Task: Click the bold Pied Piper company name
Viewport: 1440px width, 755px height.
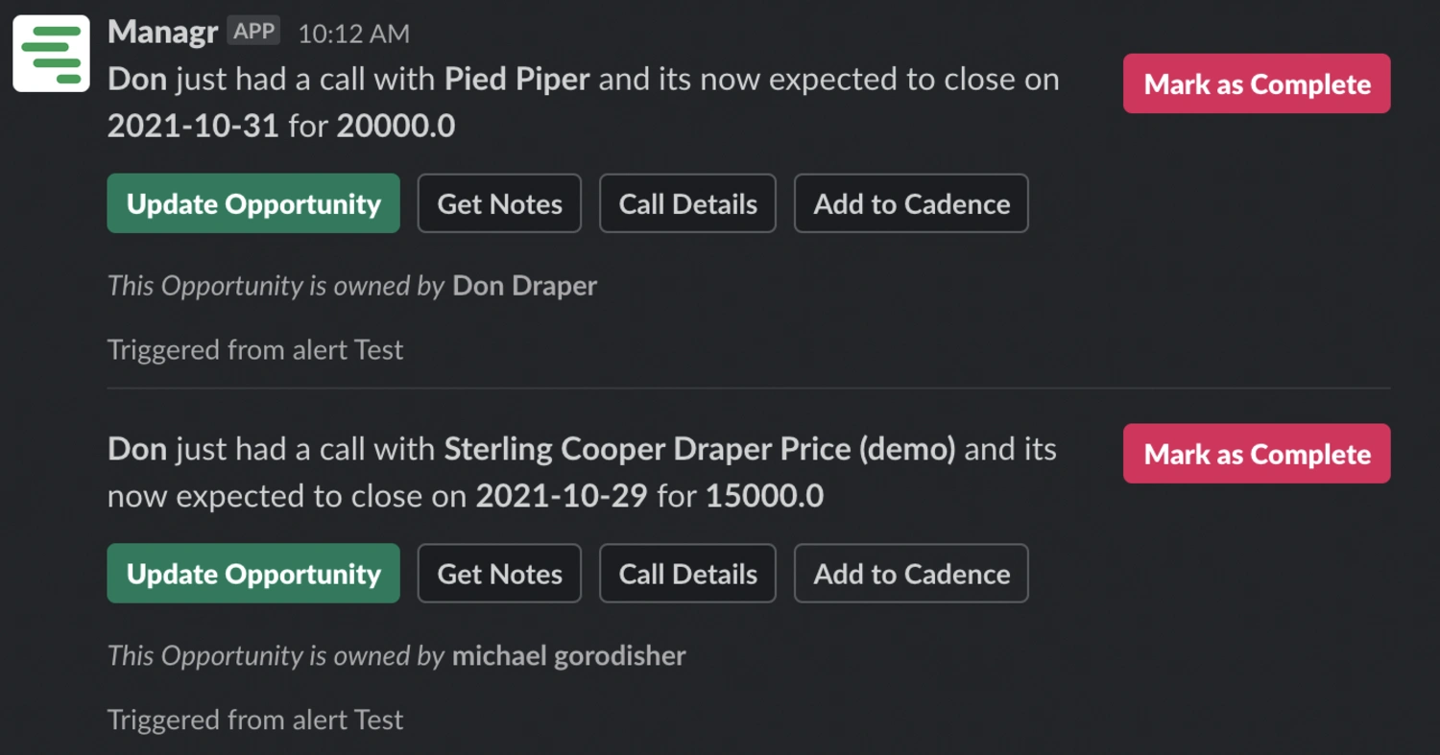Action: coord(516,79)
